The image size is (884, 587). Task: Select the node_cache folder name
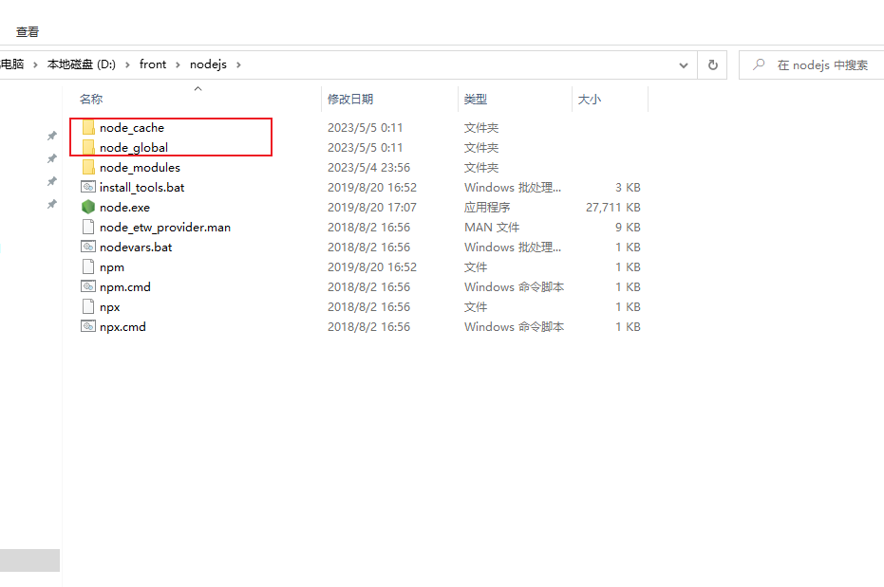(132, 128)
